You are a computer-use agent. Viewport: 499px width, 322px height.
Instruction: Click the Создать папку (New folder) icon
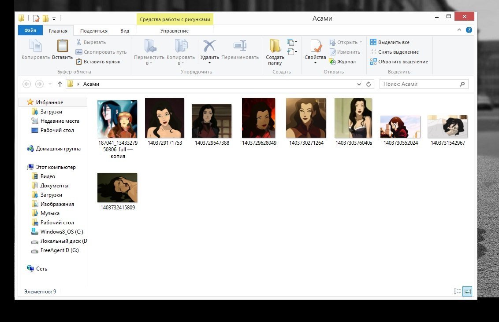point(275,46)
